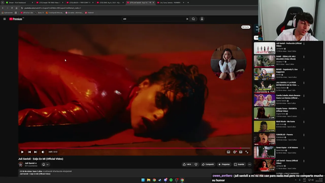Open options for YUNGBLUD - Parents
This screenshot has height=183, width=325.
(304, 135)
